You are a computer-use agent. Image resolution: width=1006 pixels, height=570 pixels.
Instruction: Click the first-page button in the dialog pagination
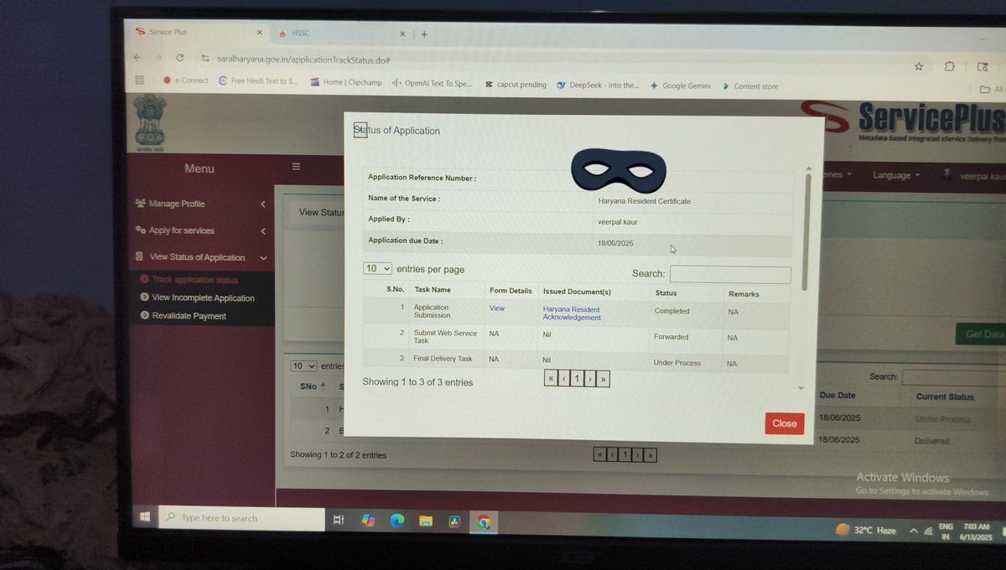(551, 379)
